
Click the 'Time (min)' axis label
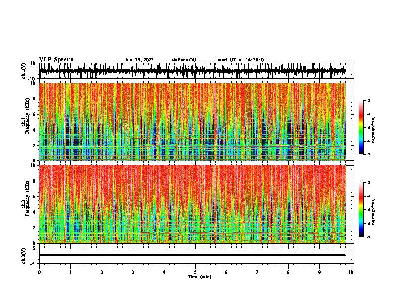pos(199,277)
